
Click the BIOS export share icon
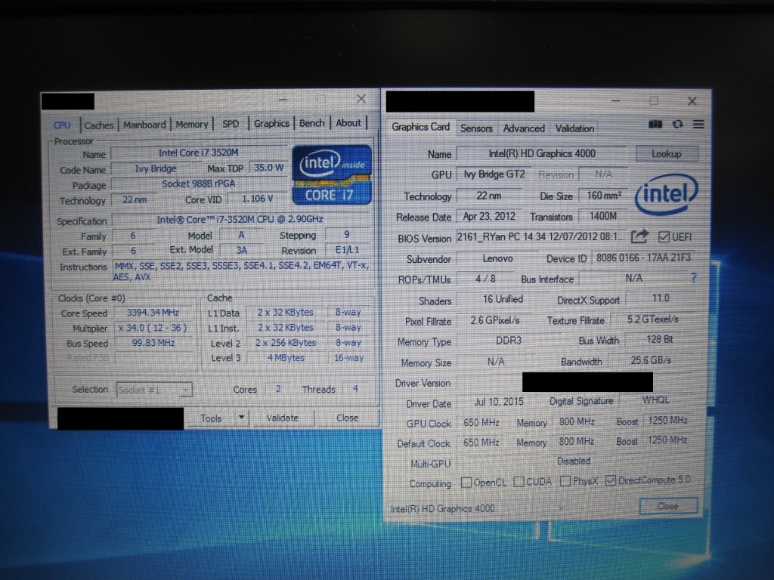tap(639, 237)
